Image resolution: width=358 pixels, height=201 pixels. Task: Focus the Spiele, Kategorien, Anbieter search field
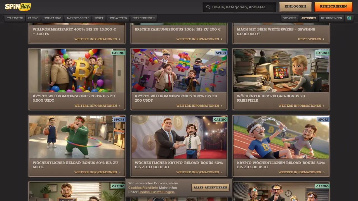click(x=239, y=7)
